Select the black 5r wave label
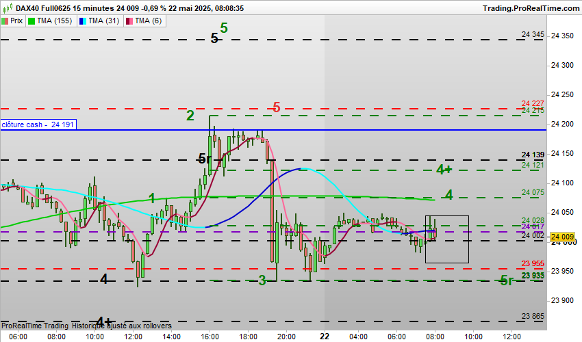This screenshot has width=582, height=342. pyautogui.click(x=205, y=159)
